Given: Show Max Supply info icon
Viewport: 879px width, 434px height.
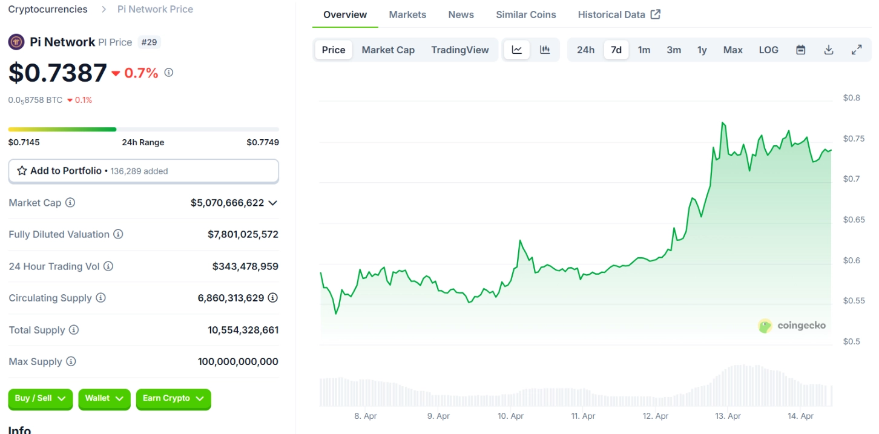Looking at the screenshot, I should click(x=71, y=361).
